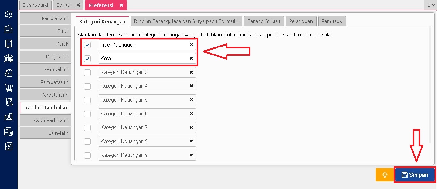Switch to the Barang & Jasa tab
The image size is (437, 189).
(264, 21)
